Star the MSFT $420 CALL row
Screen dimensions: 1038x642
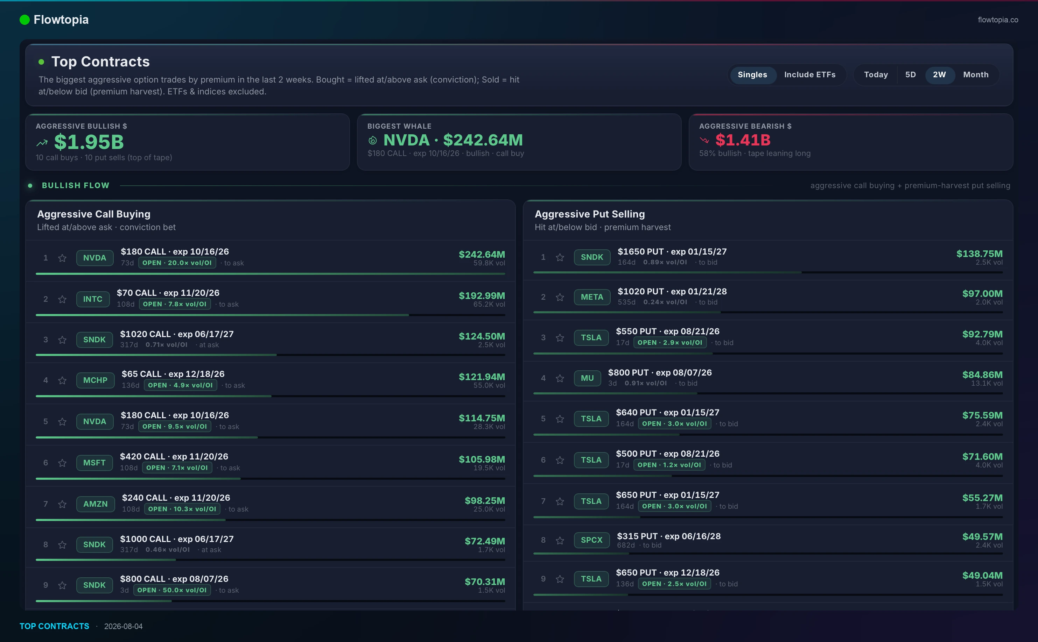click(x=62, y=462)
